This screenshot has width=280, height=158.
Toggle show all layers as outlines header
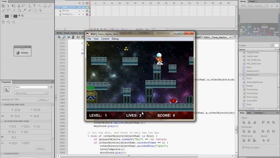coord(87,3)
